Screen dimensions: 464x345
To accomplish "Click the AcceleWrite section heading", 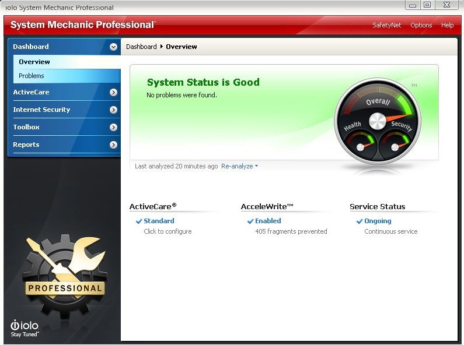I will [267, 206].
